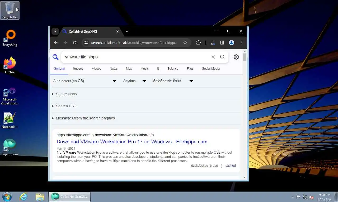Click the vmware file hippo search field
Screen dimensions: 338x202
click(136, 57)
